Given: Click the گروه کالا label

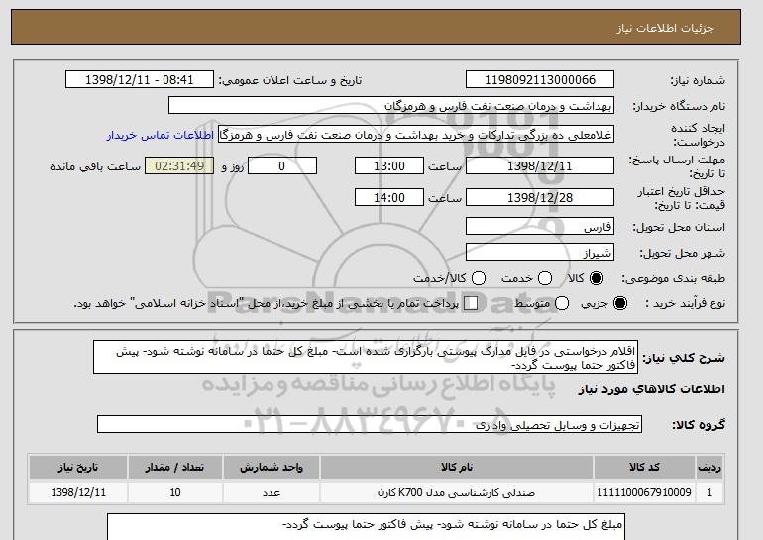Looking at the screenshot, I should [x=699, y=425].
